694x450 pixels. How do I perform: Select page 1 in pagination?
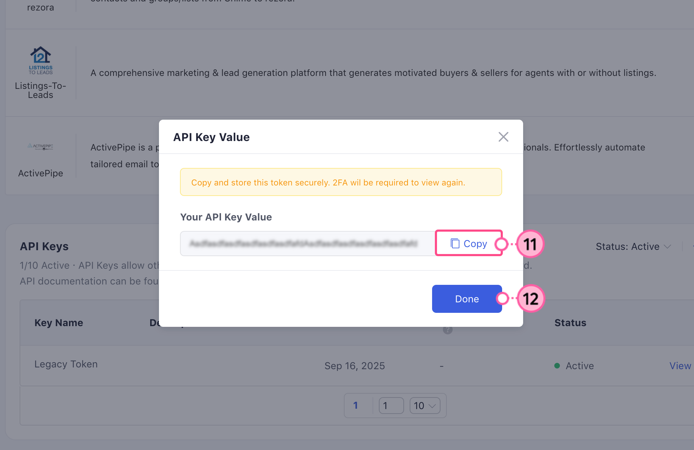click(355, 406)
